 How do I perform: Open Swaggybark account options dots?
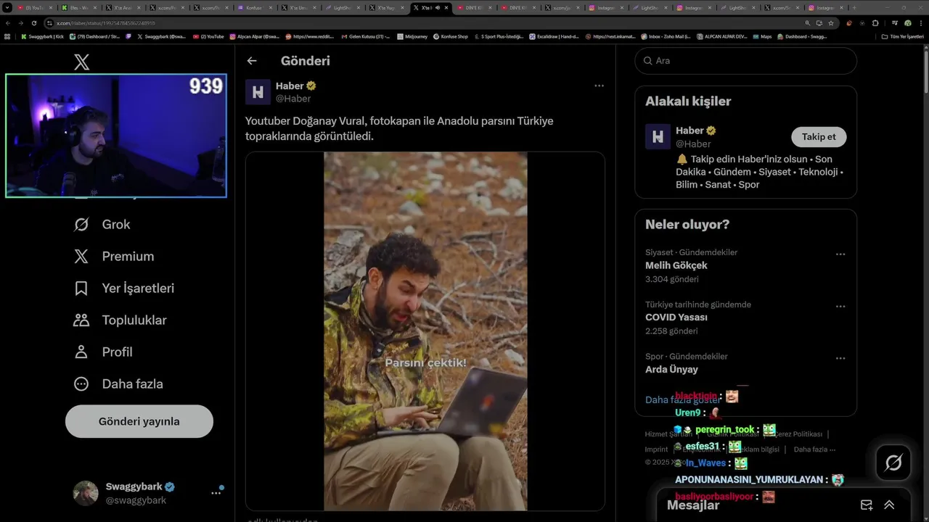click(216, 493)
